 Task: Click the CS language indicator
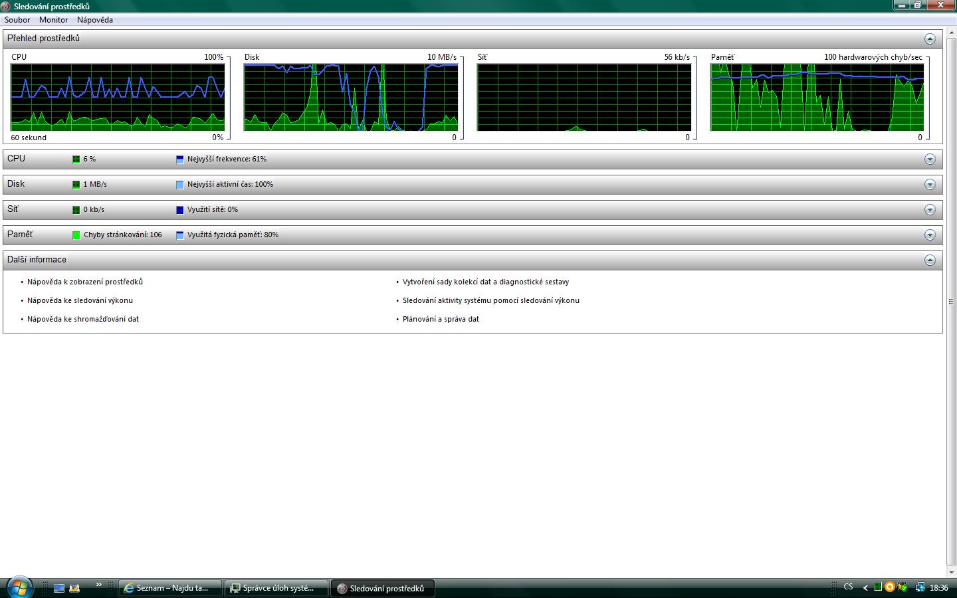(848, 587)
